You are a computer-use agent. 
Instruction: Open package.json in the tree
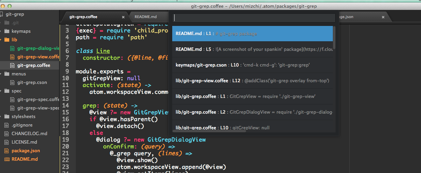click(26, 151)
